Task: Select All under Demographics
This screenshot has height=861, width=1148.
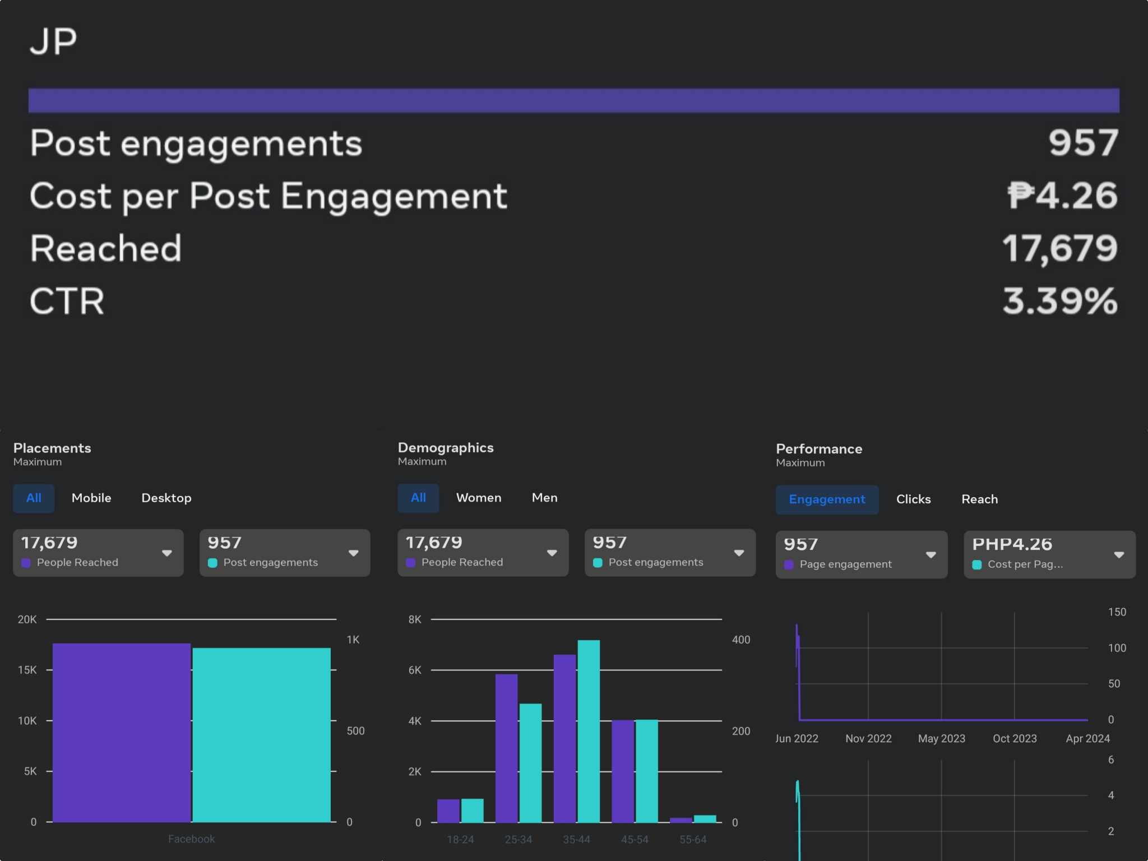Action: 418,498
